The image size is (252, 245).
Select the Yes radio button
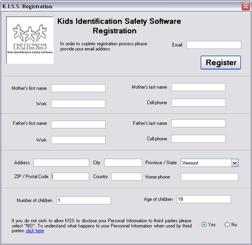(x=204, y=225)
